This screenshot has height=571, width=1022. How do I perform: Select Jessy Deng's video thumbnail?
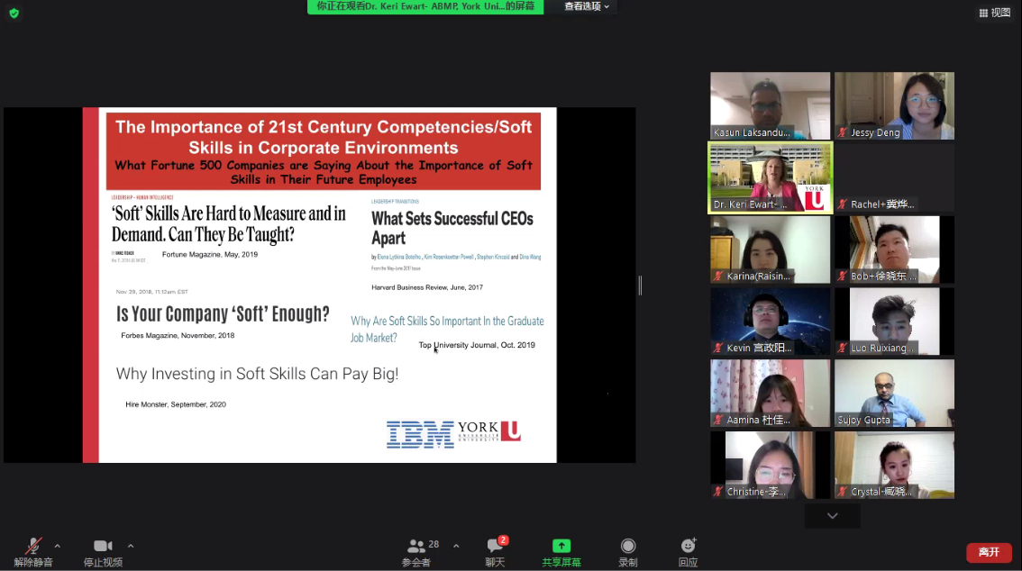coord(894,105)
